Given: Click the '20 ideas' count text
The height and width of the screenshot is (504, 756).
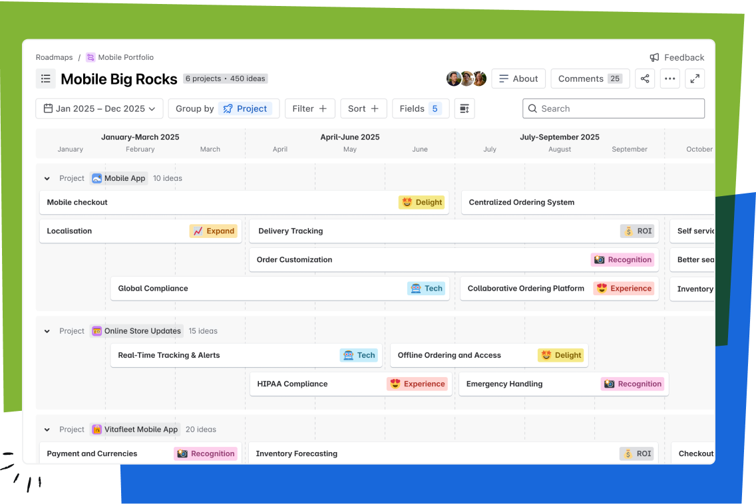Looking at the screenshot, I should point(200,430).
